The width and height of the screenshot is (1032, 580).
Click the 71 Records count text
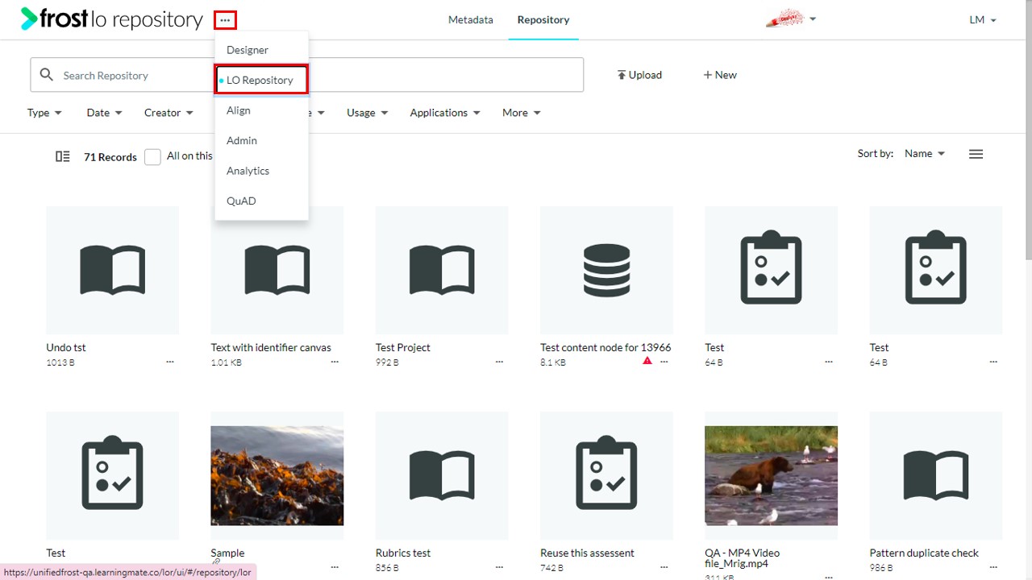(x=110, y=157)
